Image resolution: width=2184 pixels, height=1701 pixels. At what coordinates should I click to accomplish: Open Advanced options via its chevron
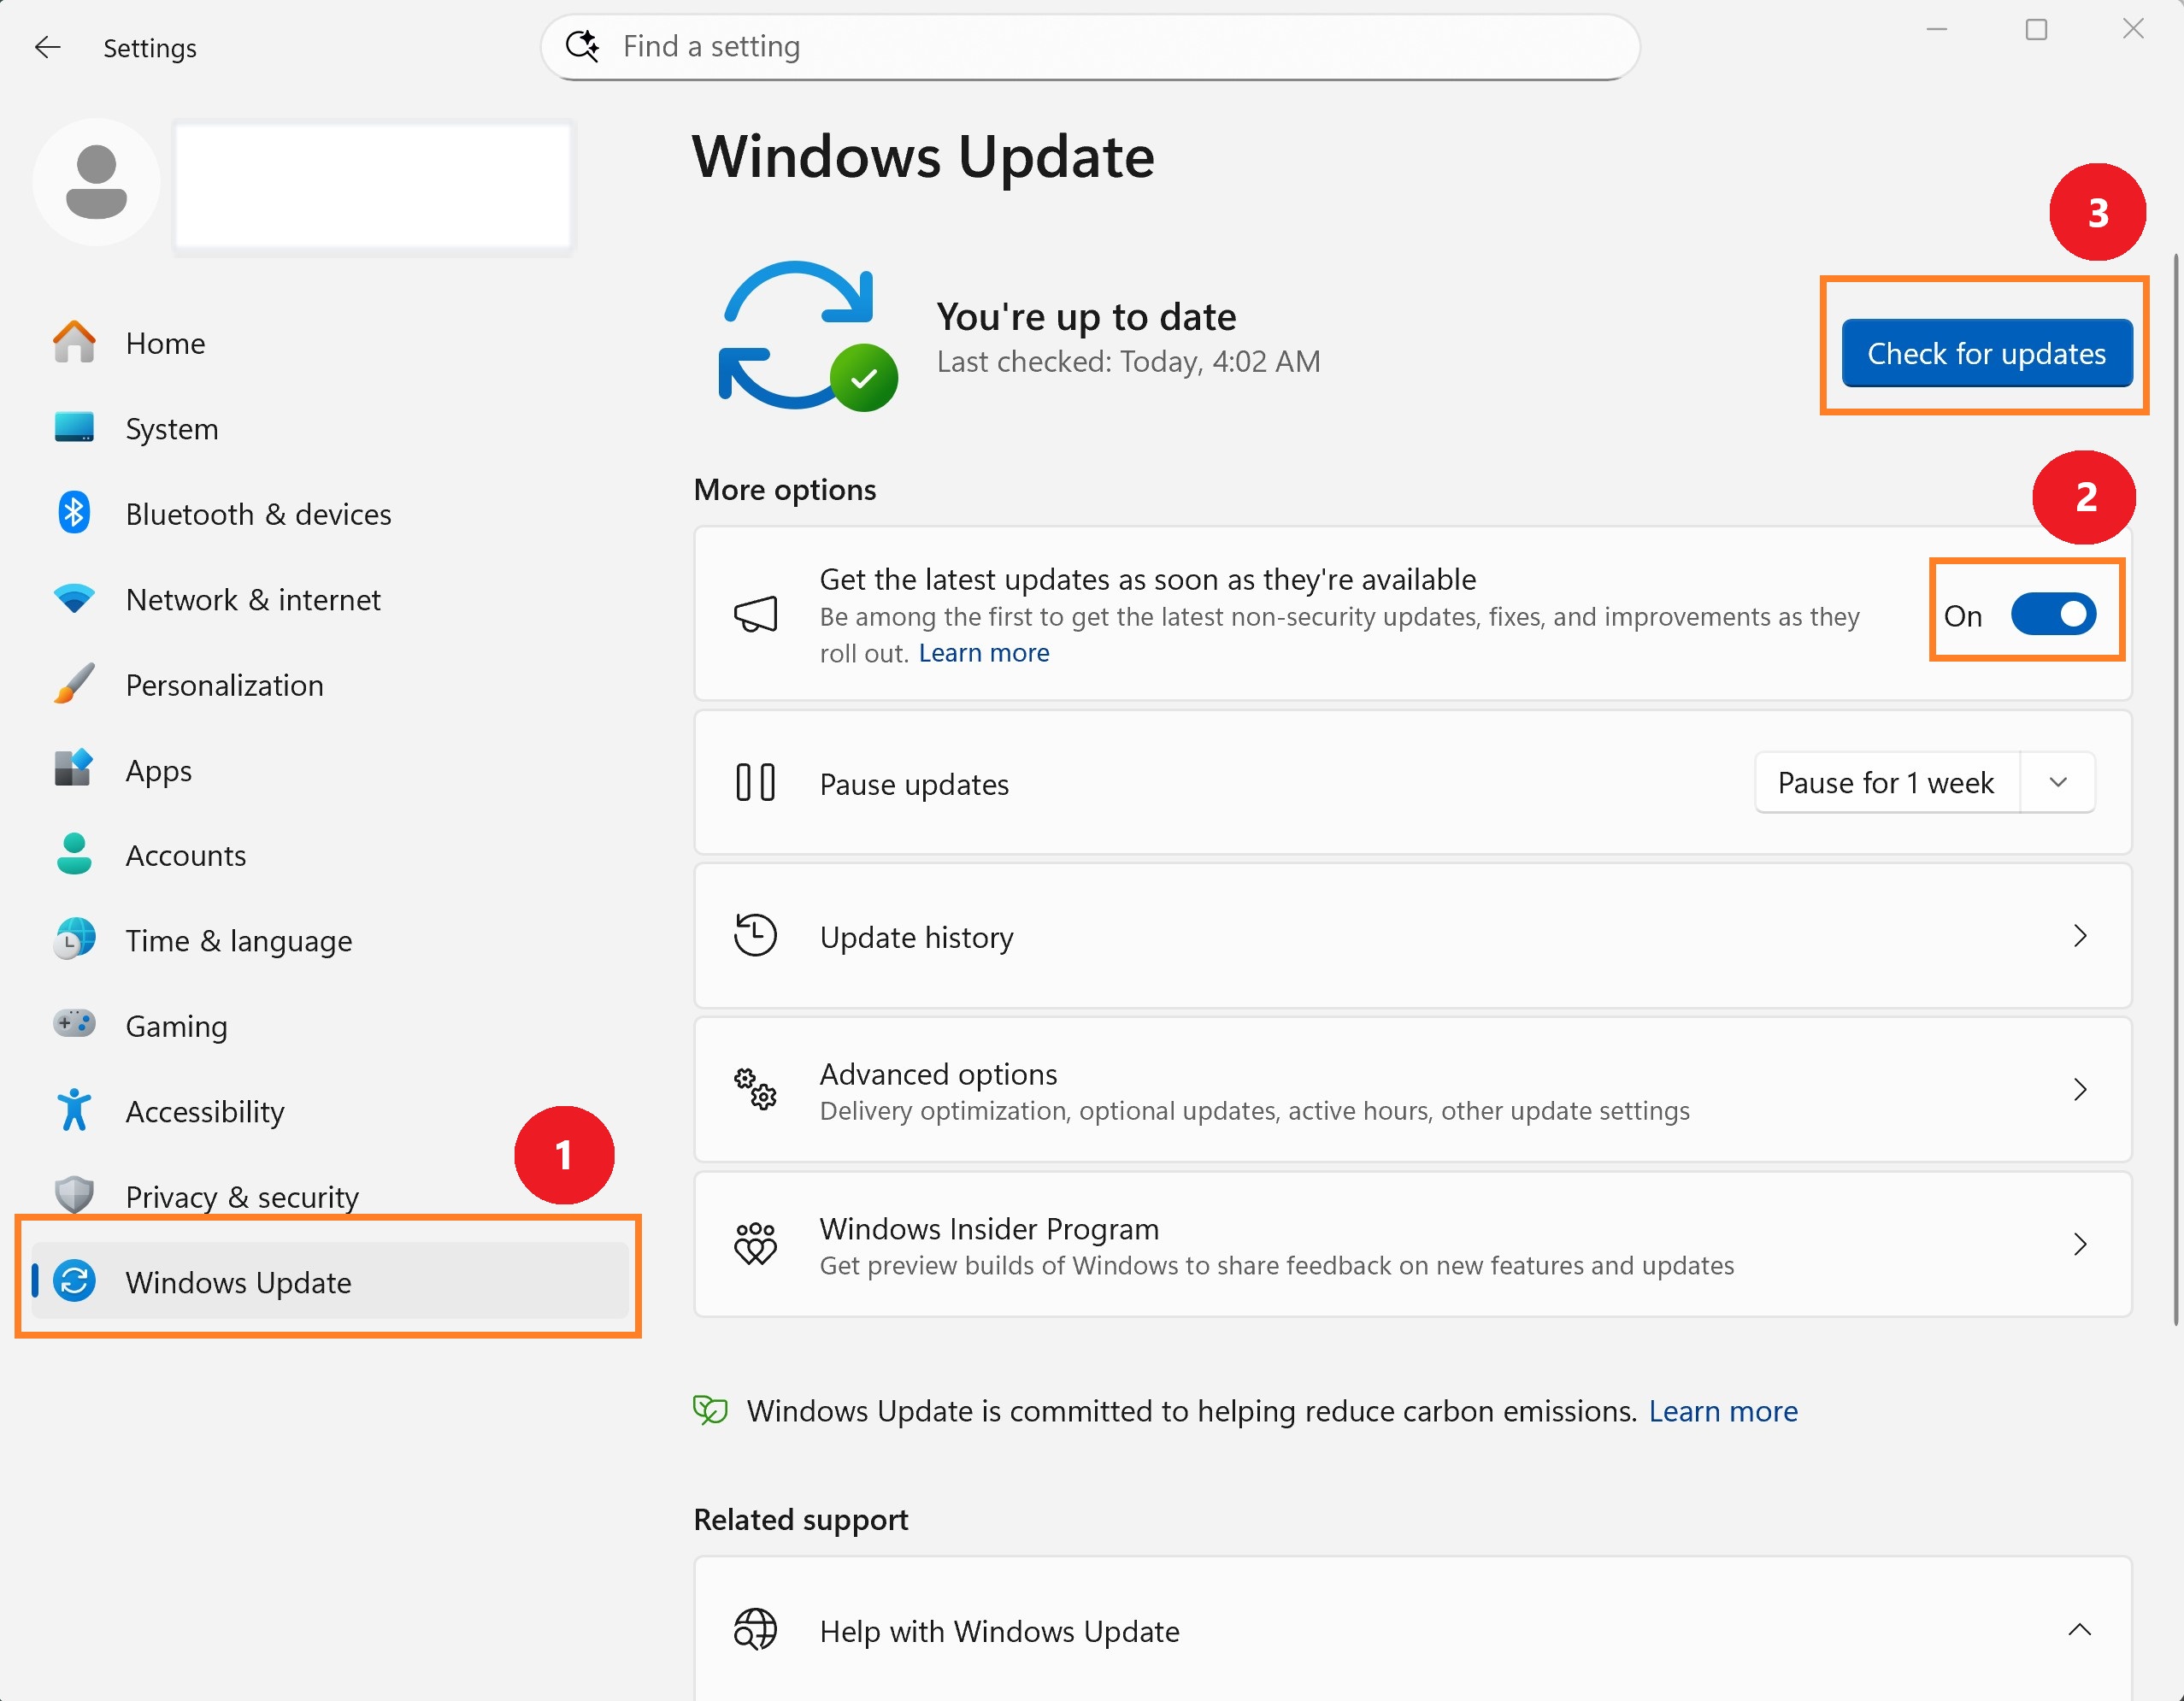click(2080, 1090)
